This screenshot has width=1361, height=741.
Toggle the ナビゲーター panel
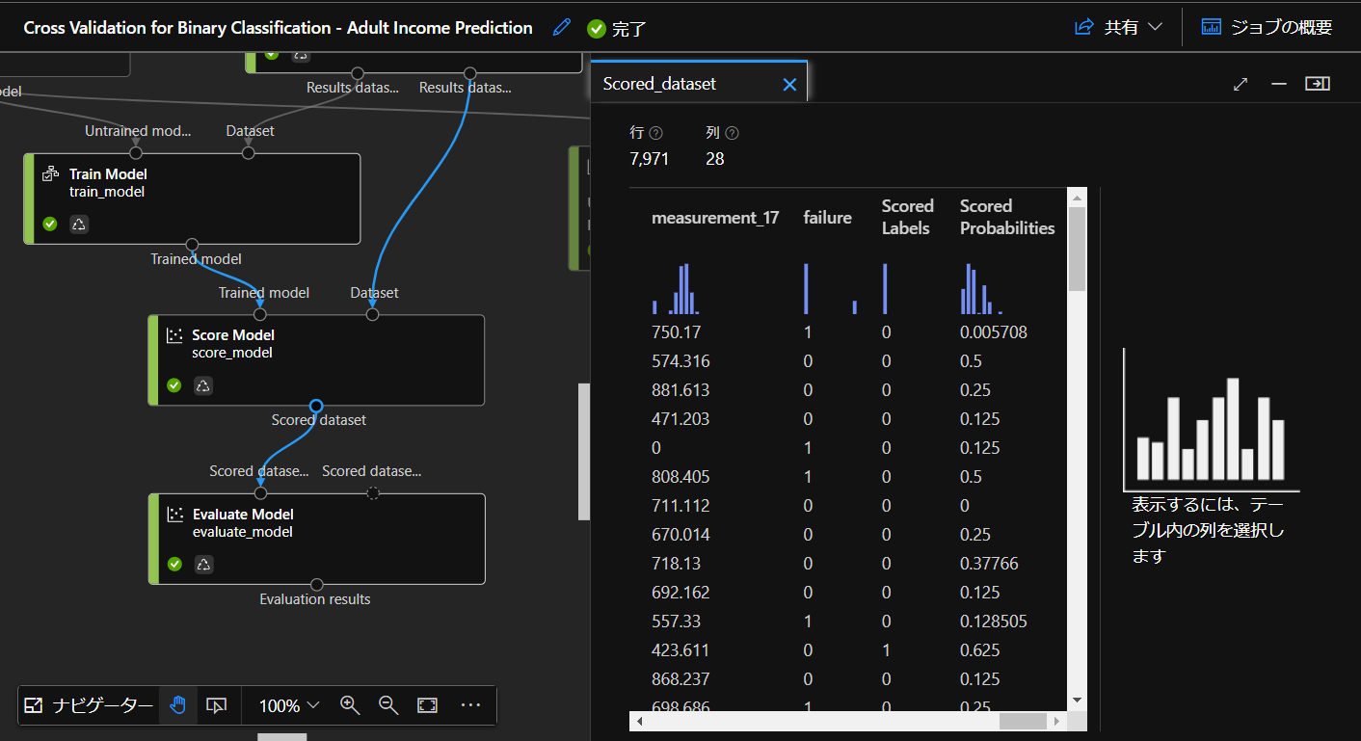click(x=89, y=705)
